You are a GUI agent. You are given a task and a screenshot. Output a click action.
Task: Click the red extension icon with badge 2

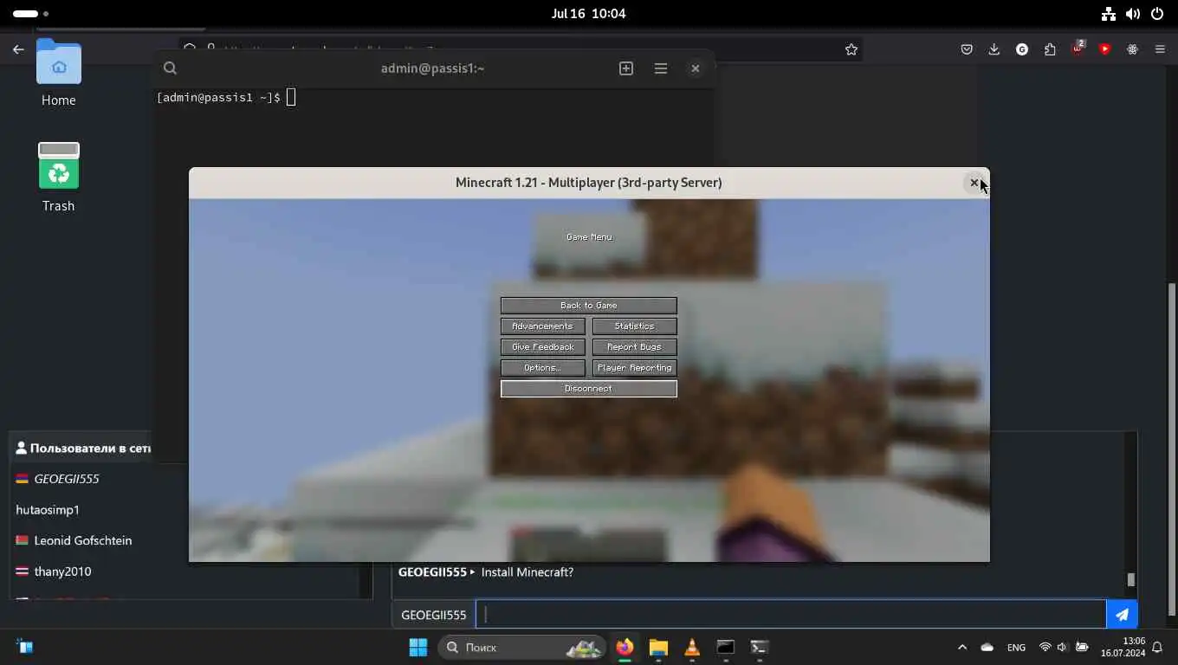click(1078, 48)
